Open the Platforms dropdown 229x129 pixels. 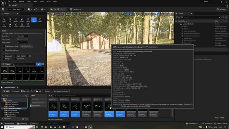point(75,9)
